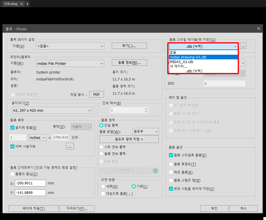Open the plot style table editor ellipsis button
This screenshot has height=220, width=266.
pos(243,46)
